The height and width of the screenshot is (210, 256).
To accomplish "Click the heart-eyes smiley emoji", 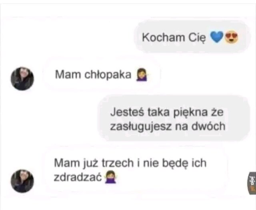I will pyautogui.click(x=231, y=37).
